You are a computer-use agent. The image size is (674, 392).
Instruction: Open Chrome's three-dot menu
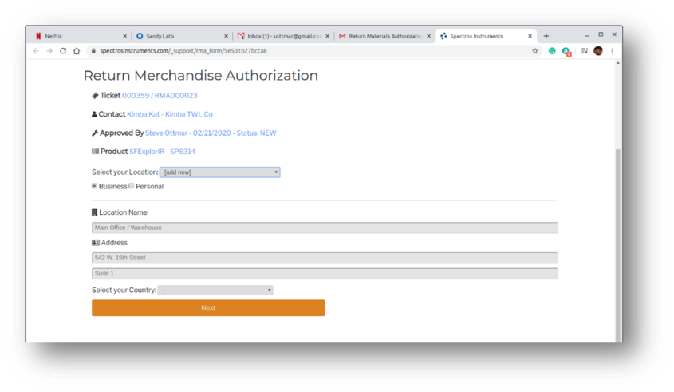613,51
